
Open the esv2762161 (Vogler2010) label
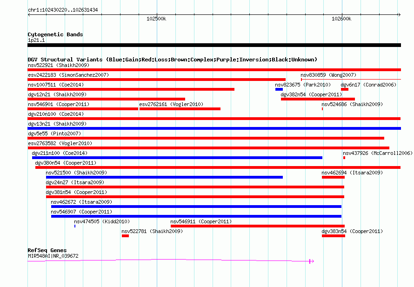click(171, 104)
